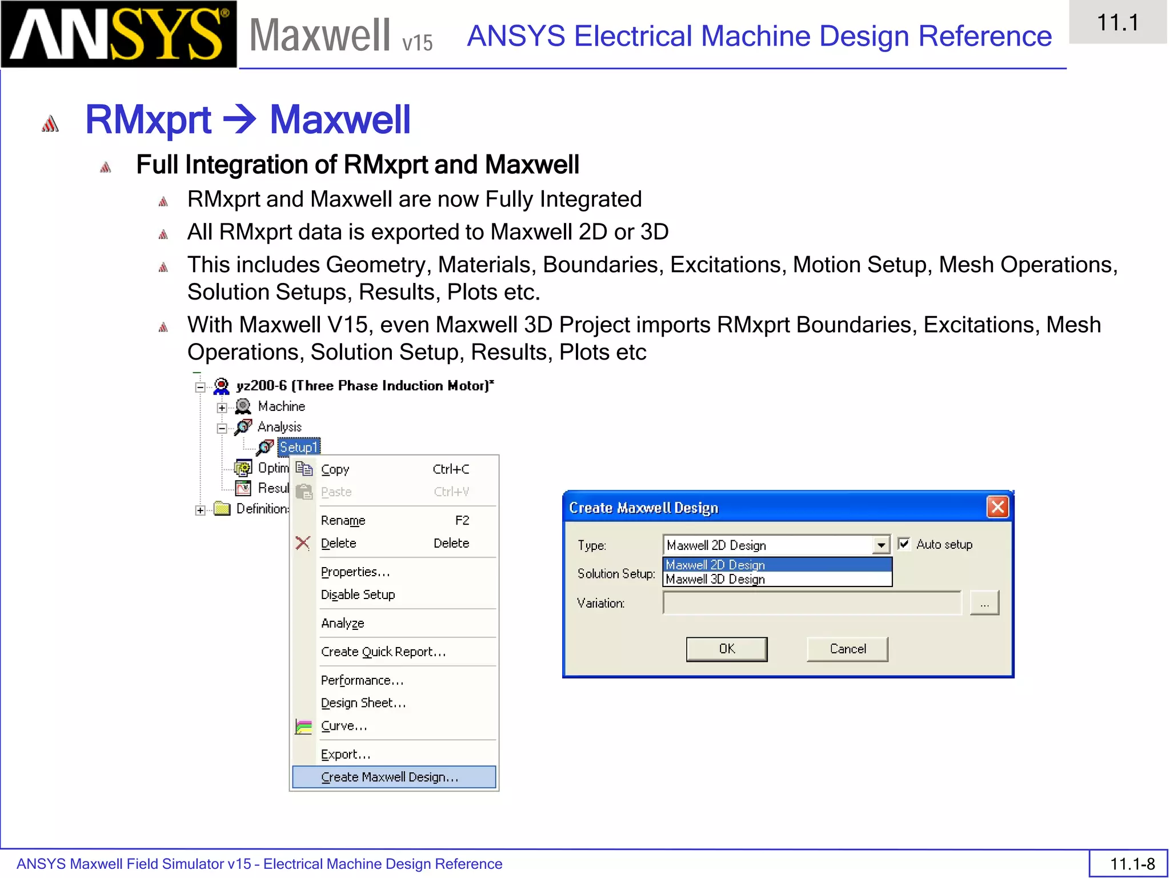Click the Definitions folder icon
Image resolution: width=1170 pixels, height=878 pixels.
222,509
